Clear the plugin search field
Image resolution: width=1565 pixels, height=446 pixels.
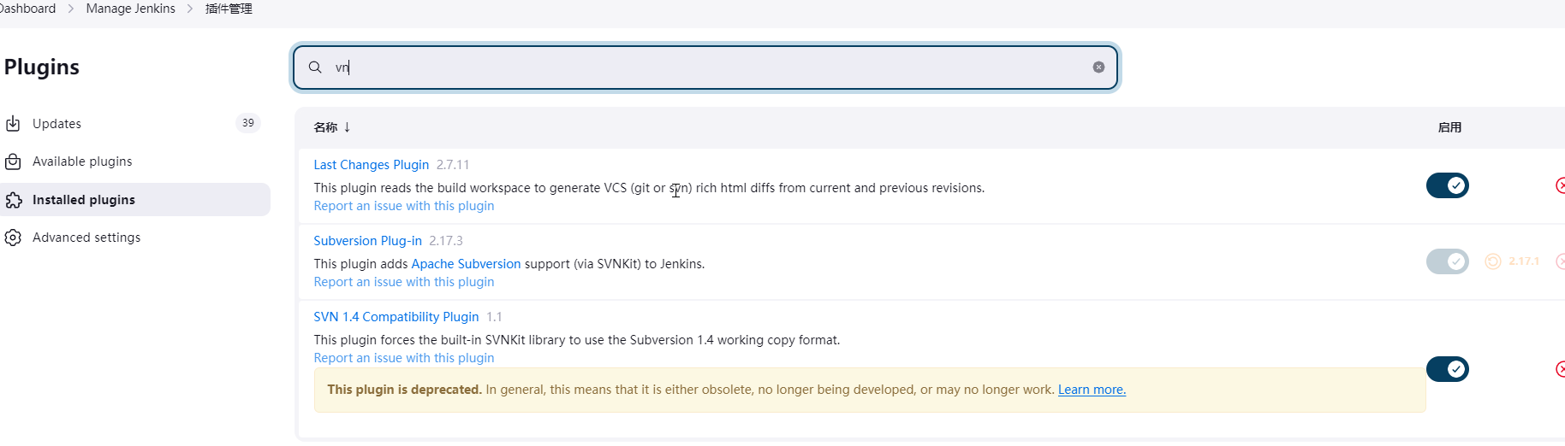tap(1098, 67)
